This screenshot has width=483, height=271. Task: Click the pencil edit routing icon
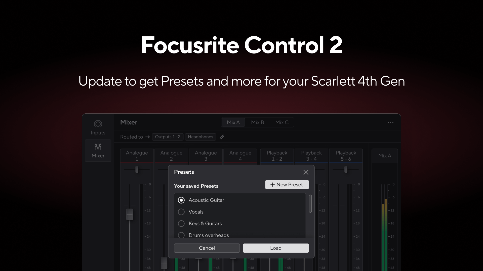click(x=222, y=137)
